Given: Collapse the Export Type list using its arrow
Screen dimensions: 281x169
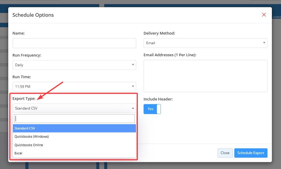Looking at the screenshot, I should 133,108.
